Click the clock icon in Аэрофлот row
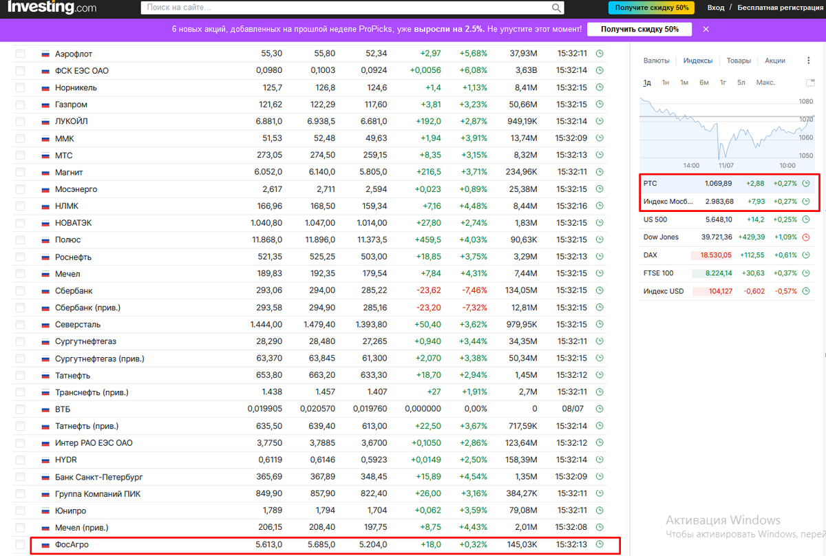826x556 pixels. tap(599, 54)
